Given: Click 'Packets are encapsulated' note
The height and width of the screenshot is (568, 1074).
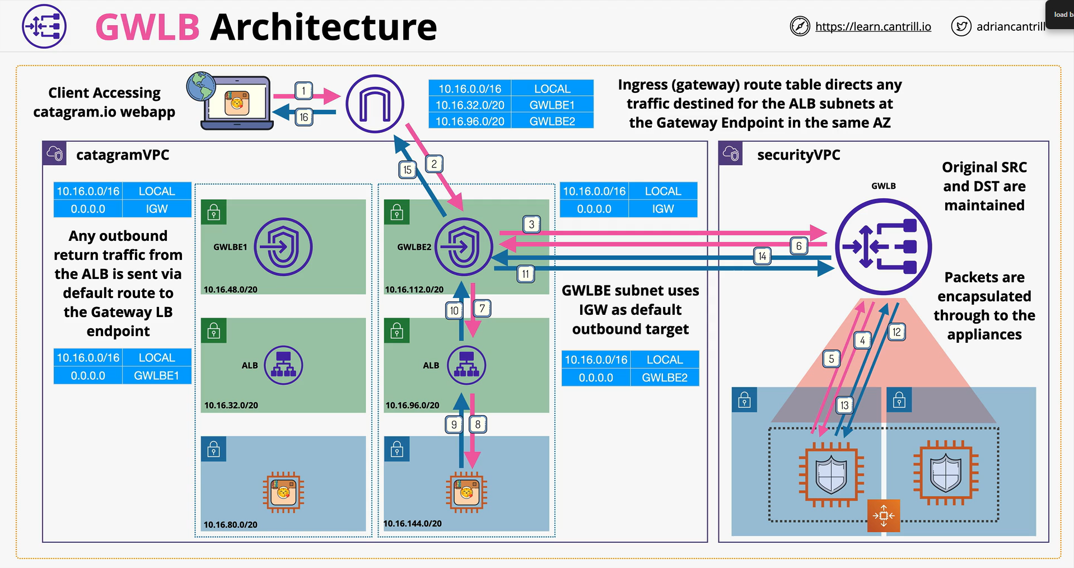Looking at the screenshot, I should [984, 305].
